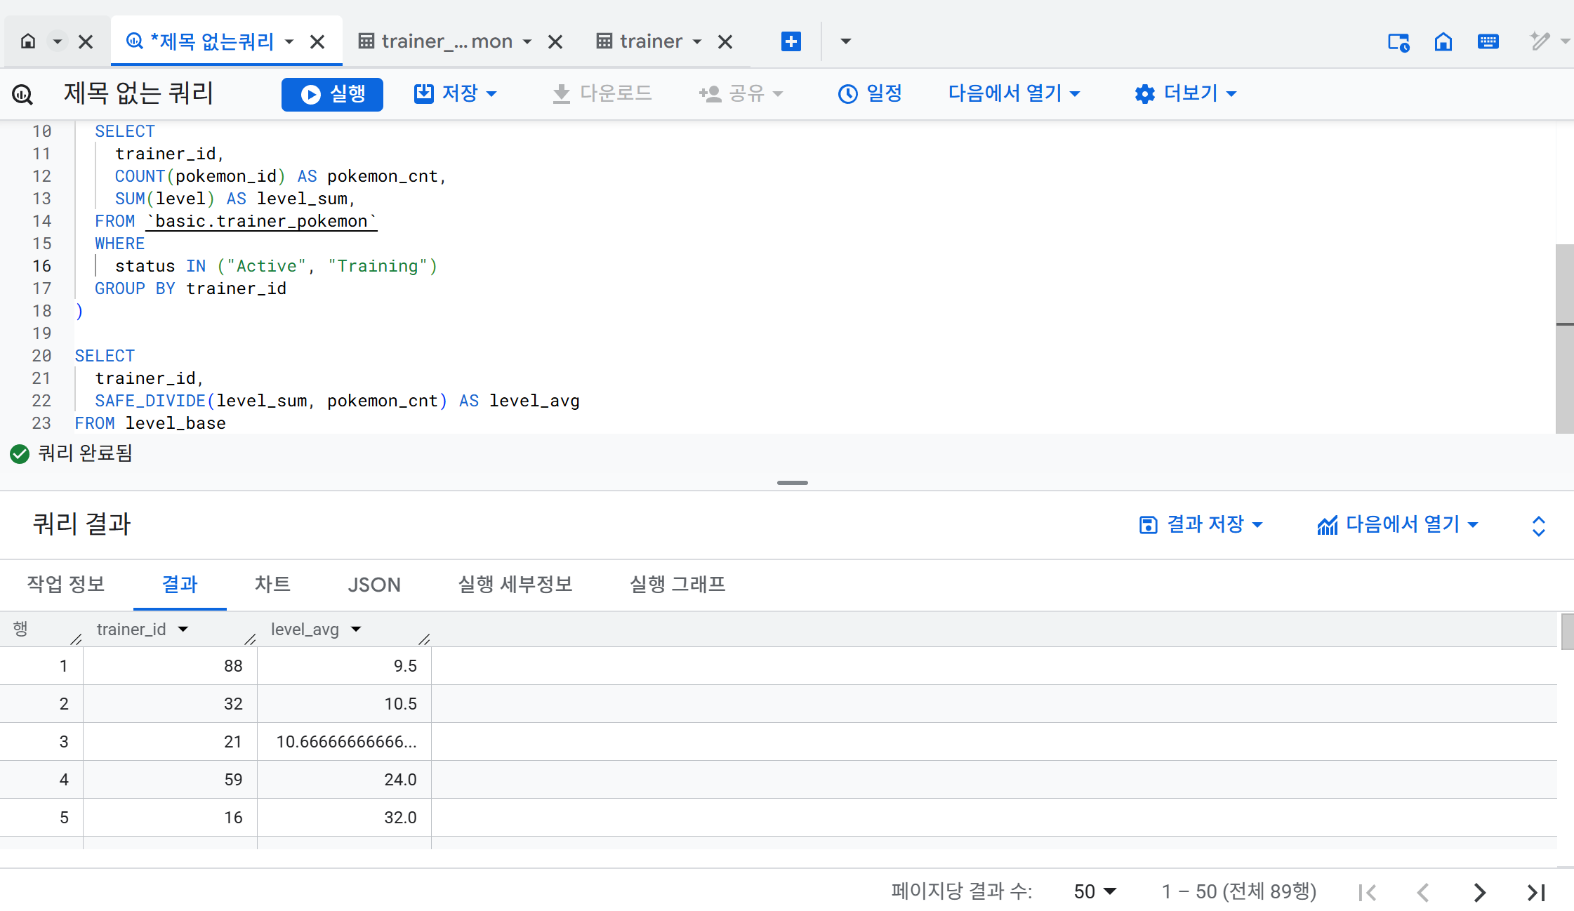Screen dimensions: 1574x911
Task: Open the 더보기 settings menu
Action: tap(1186, 93)
